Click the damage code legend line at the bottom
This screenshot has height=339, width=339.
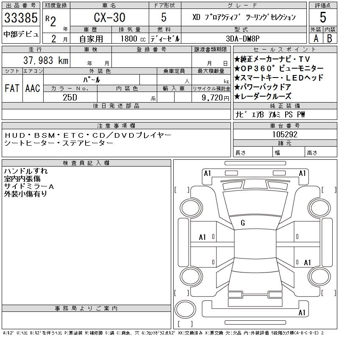click(164, 333)
